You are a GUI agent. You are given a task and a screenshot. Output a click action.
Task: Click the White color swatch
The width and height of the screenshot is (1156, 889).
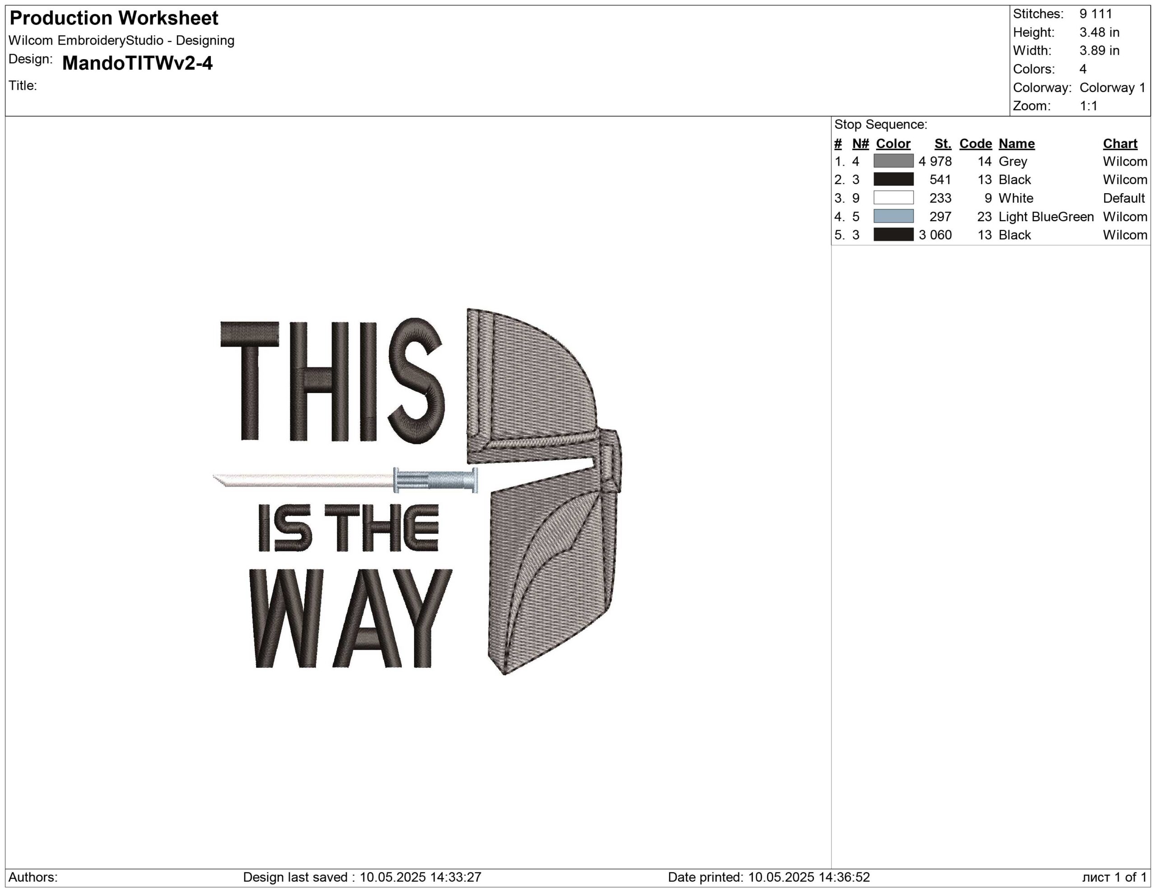pyautogui.click(x=893, y=198)
